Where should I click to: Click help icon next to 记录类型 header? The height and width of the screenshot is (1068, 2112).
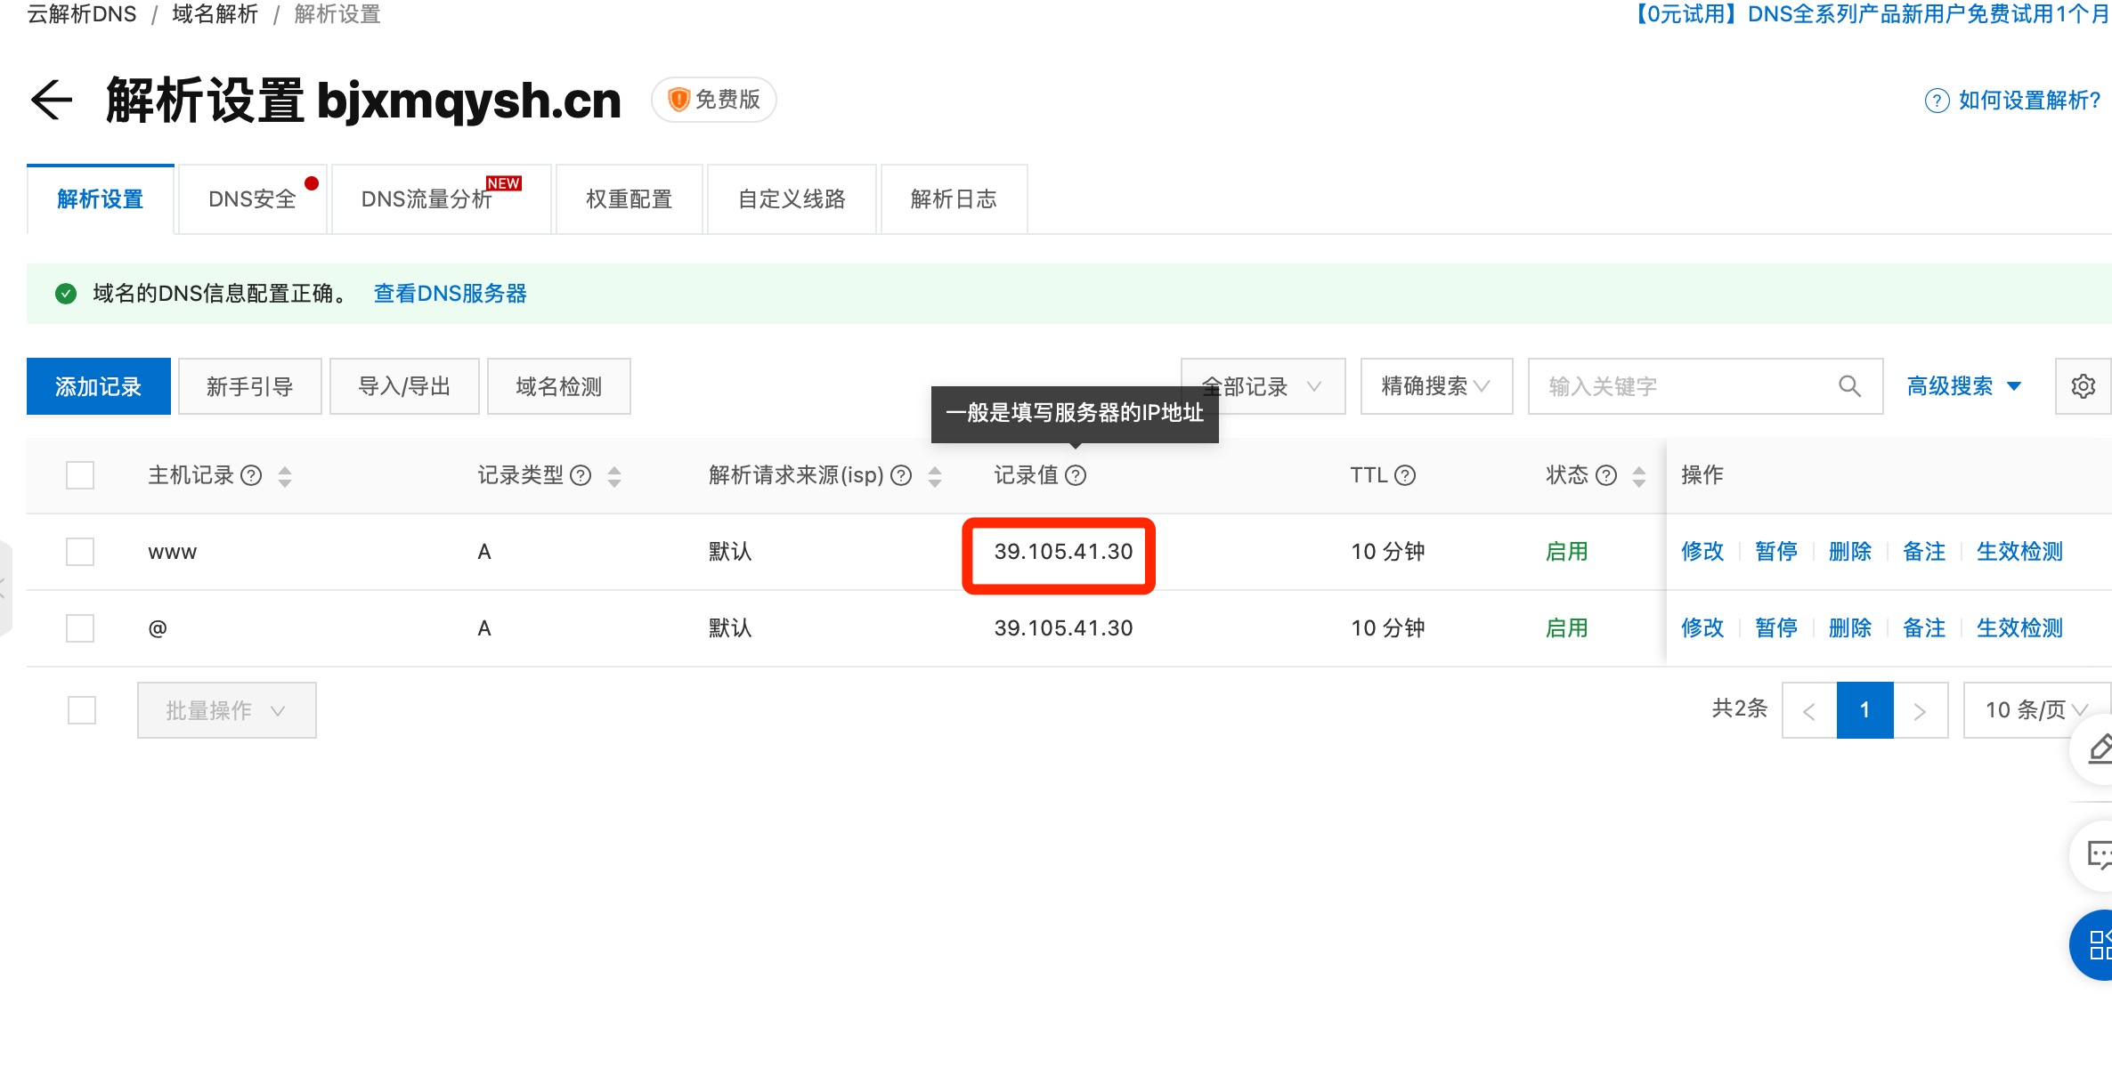click(x=581, y=475)
